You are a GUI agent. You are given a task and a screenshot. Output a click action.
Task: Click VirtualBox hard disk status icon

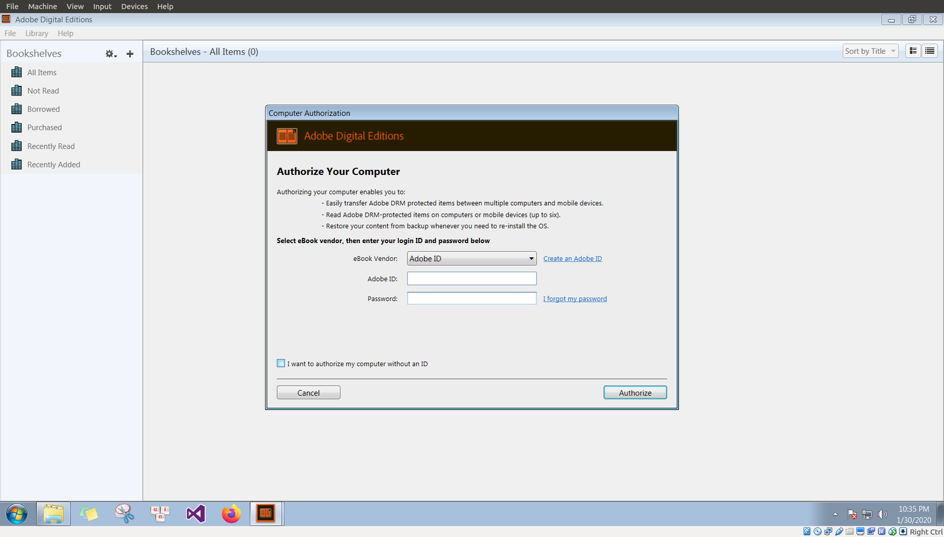807,532
